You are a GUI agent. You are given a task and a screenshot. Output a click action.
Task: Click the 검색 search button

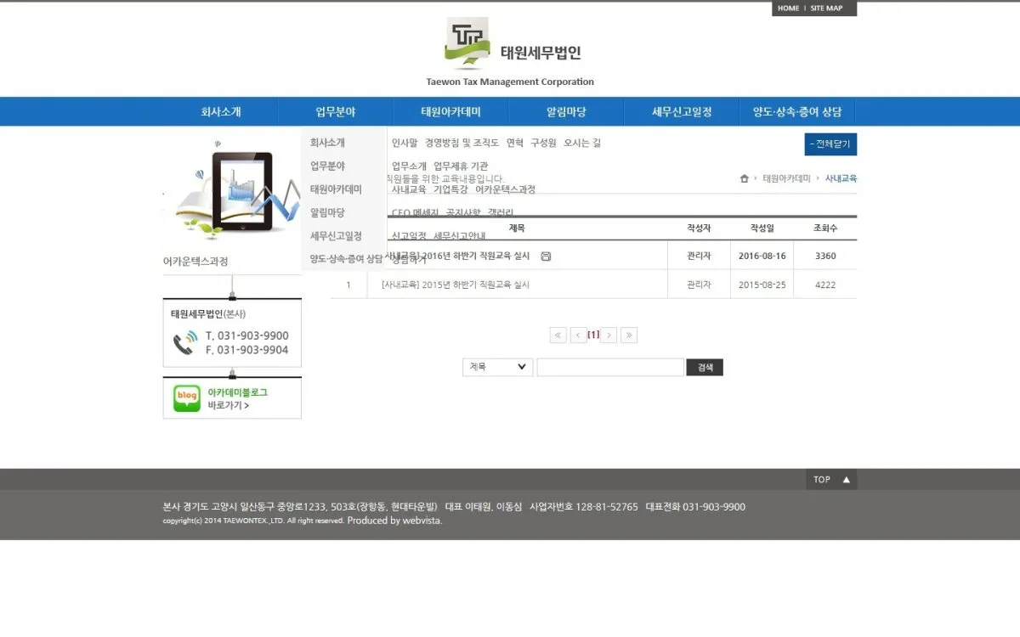705,367
